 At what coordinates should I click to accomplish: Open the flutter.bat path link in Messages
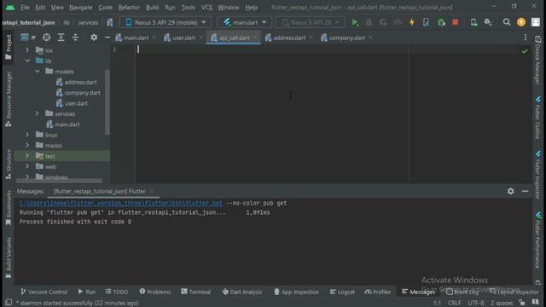click(x=121, y=203)
